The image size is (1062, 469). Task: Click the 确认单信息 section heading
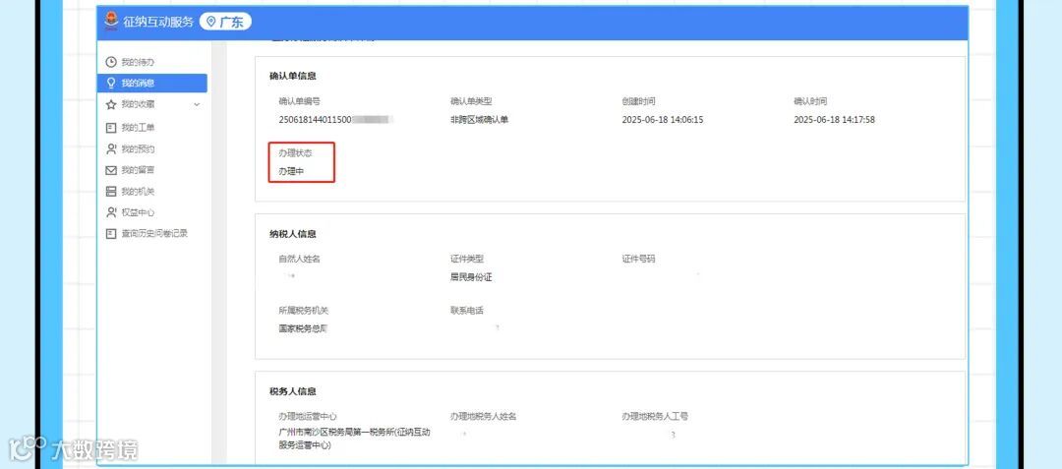coord(293,76)
